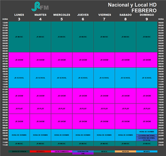Open Jueves JR SCHOOL block
Screen dimensions: 166x156
coord(83,78)
